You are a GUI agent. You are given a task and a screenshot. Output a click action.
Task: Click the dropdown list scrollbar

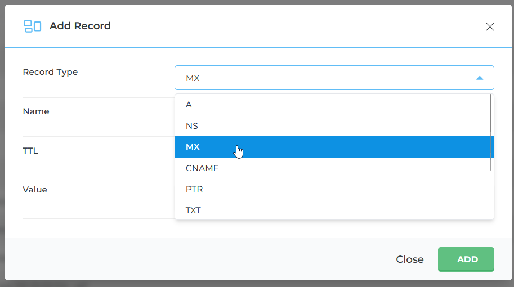491,132
